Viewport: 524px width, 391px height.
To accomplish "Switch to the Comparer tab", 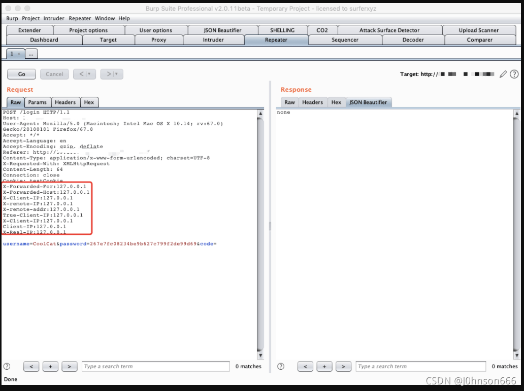I will [x=479, y=40].
